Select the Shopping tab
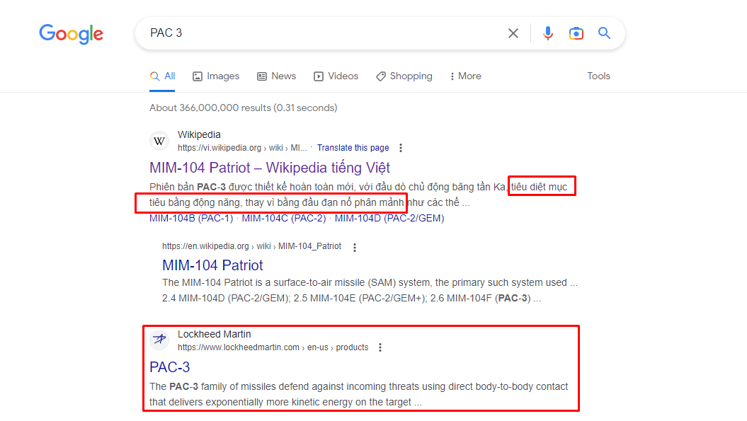The width and height of the screenshot is (747, 421). [404, 76]
